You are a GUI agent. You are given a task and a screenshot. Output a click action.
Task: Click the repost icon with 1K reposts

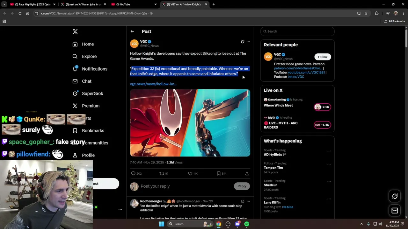pos(162,173)
